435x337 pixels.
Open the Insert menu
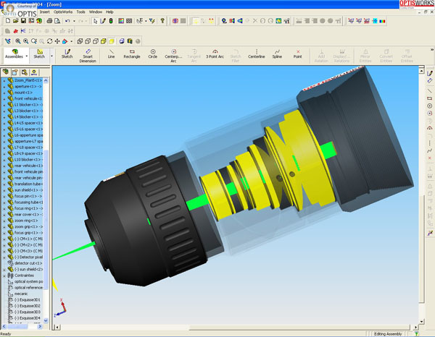[x=44, y=12]
